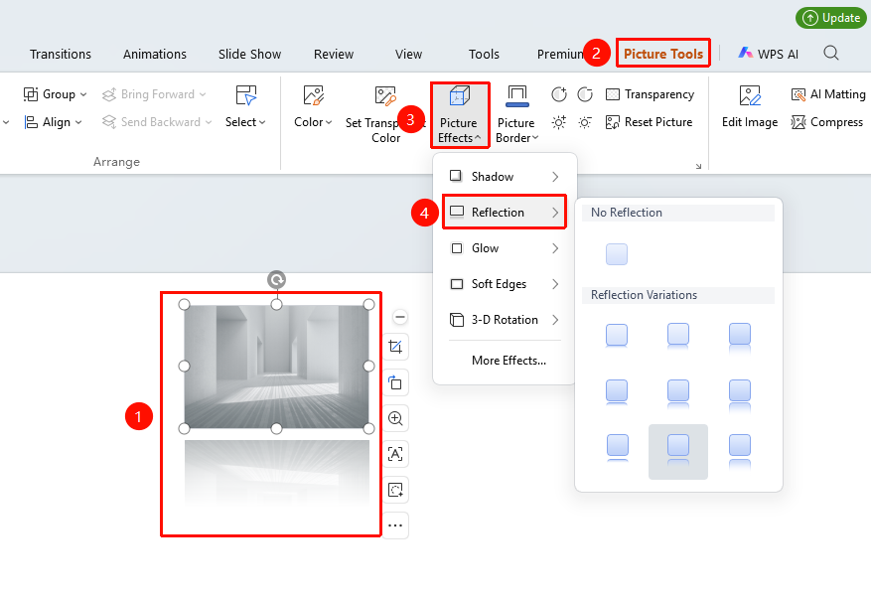Collapse the floating toolbar with minus icon

(400, 317)
